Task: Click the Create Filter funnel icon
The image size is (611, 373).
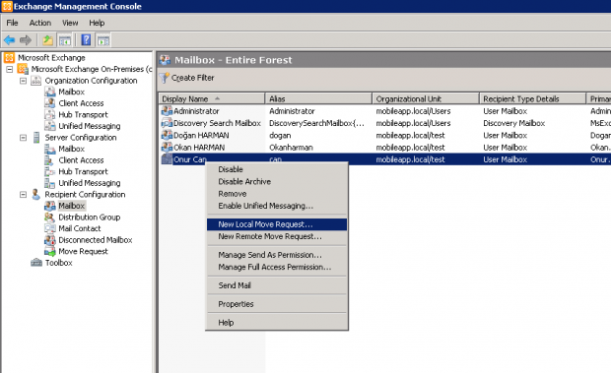Action: [x=165, y=78]
